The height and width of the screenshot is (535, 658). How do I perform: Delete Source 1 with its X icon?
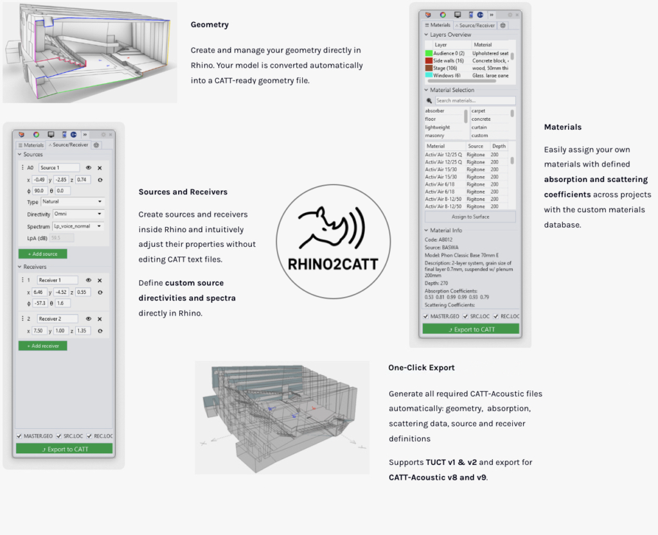tap(100, 168)
